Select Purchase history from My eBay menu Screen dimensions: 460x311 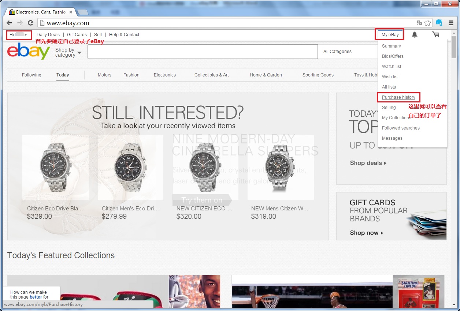point(398,97)
